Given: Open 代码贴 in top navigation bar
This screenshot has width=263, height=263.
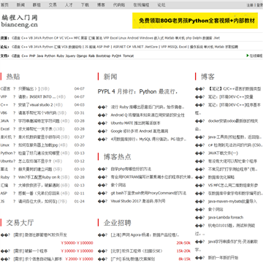Looking at the screenshot, I should tap(119, 4).
